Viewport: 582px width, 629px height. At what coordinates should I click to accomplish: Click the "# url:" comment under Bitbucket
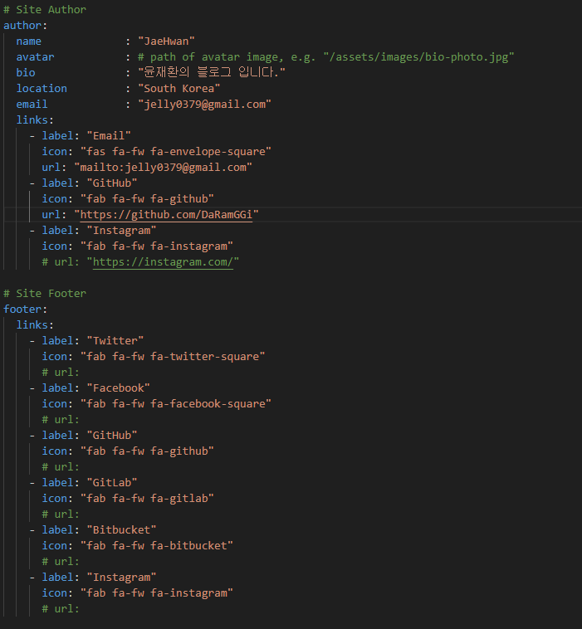[x=61, y=562]
